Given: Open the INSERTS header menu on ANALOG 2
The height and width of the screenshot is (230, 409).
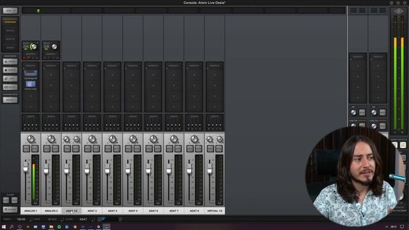Looking at the screenshot, I should click(51, 65).
